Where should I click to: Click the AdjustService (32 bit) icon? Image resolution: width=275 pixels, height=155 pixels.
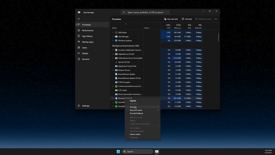pyautogui.click(x=116, y=54)
